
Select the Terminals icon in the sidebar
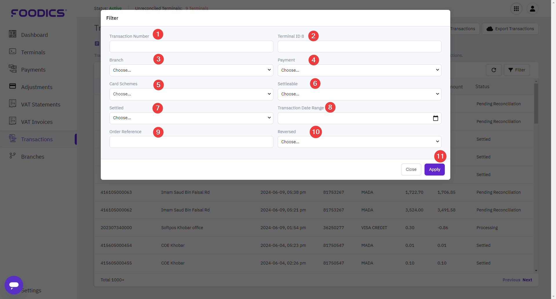[x=12, y=52]
